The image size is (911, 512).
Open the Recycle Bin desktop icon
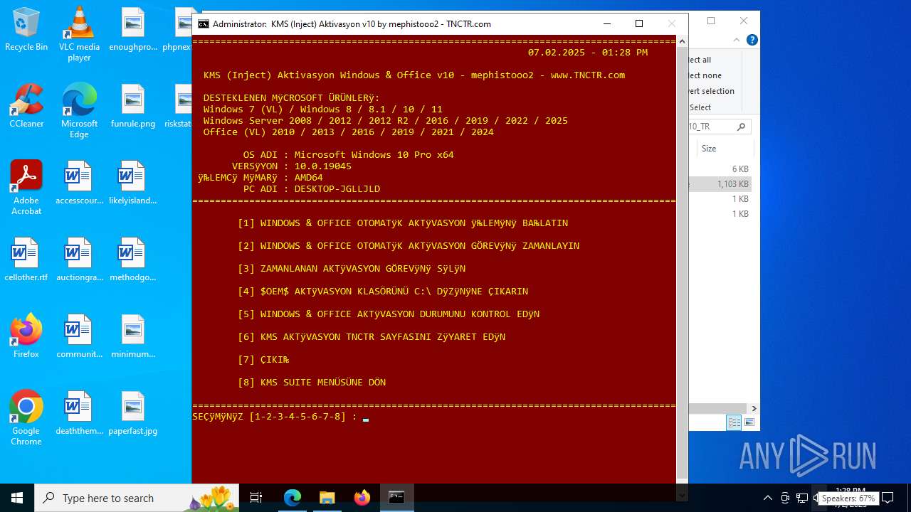26,29
